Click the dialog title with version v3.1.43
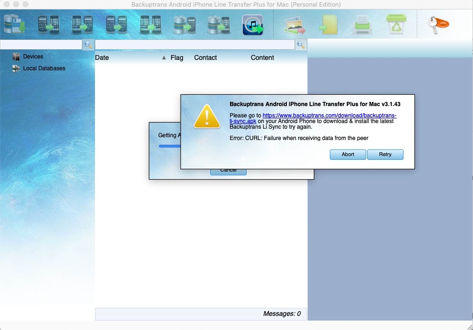 coord(315,104)
